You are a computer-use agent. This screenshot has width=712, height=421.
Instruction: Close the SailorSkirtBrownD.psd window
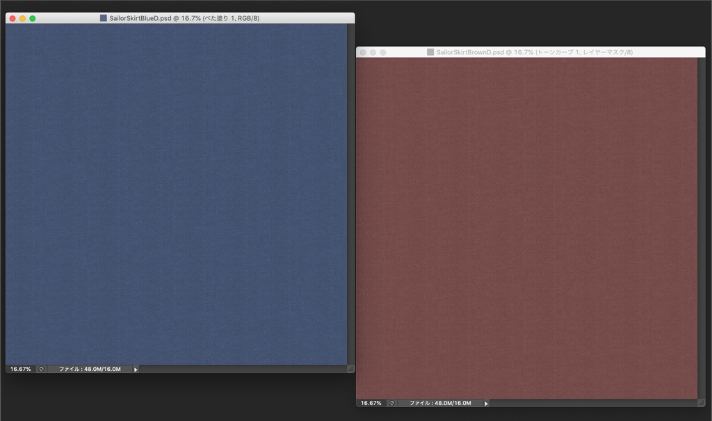[x=363, y=53]
